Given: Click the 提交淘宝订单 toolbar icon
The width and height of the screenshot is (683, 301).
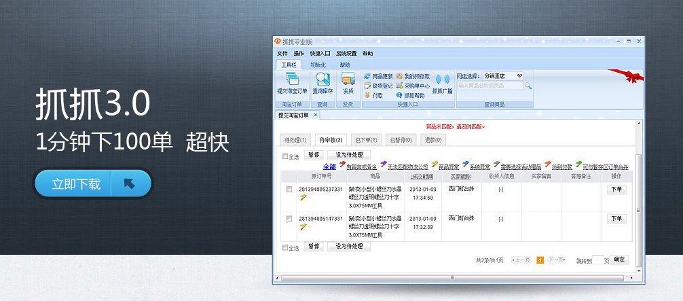Looking at the screenshot, I should 292,79.
